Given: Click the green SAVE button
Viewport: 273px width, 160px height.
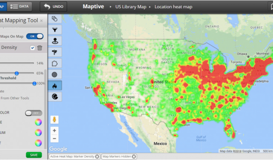Looking at the screenshot, I should [x=34, y=155].
